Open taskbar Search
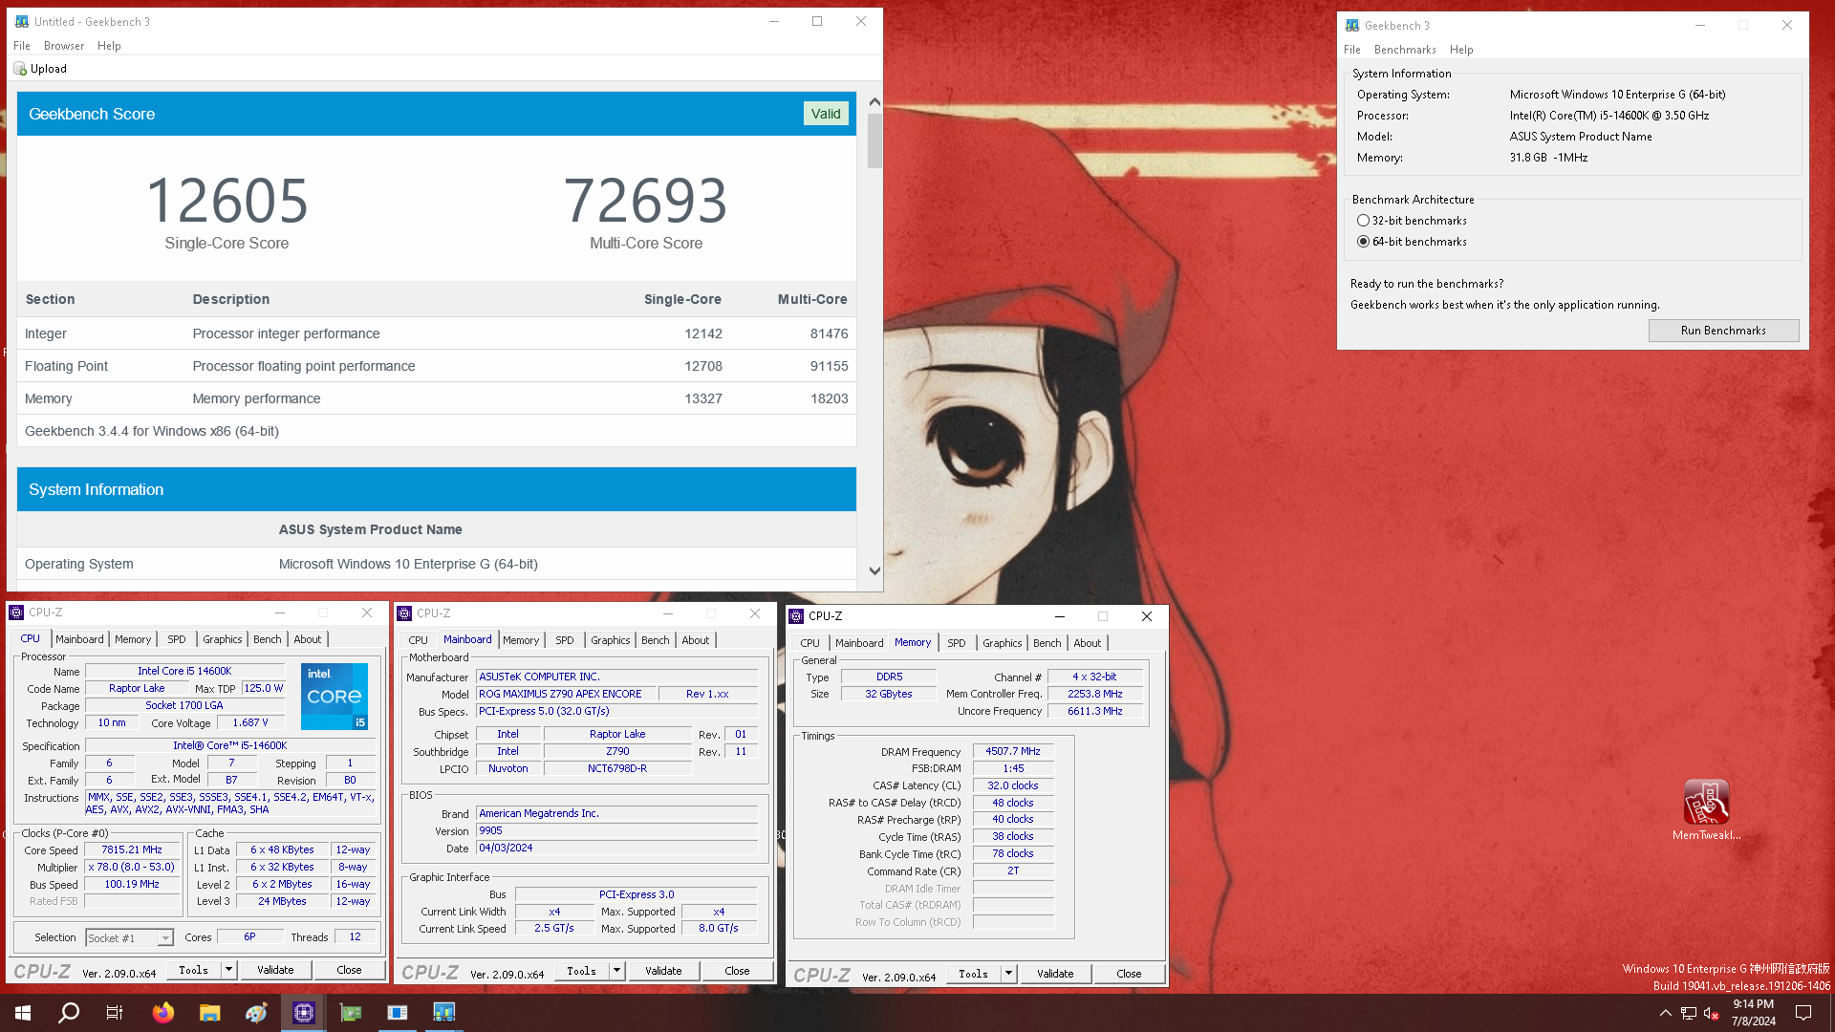Screen dimensions: 1835x1032 tap(69, 1013)
